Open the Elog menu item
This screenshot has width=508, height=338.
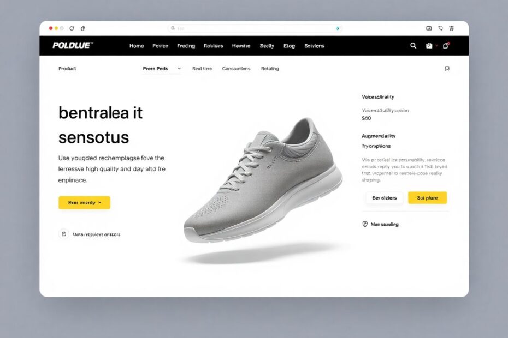(289, 46)
